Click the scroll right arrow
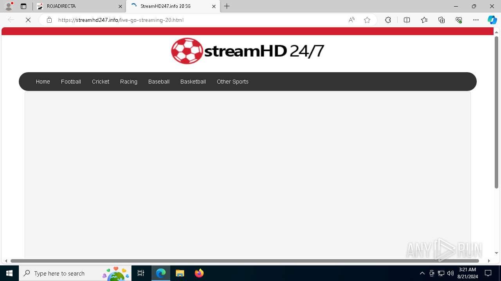501x281 pixels. click(x=489, y=261)
